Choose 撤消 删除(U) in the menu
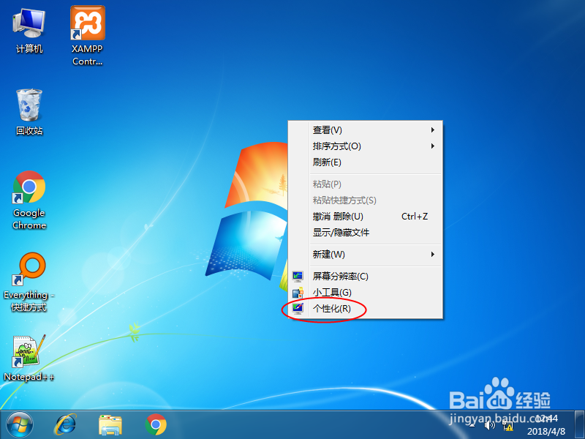 [365, 216]
